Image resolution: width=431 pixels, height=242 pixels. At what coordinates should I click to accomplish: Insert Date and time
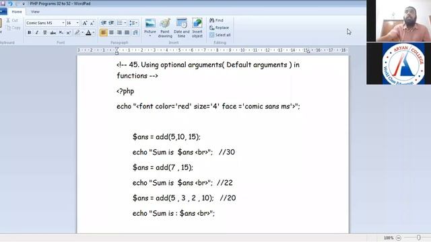(x=181, y=28)
